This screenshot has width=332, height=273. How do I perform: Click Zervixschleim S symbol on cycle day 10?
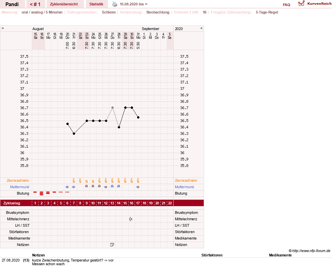93,181
